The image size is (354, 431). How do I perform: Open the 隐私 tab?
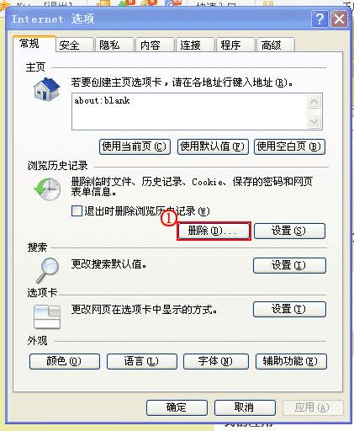tap(114, 45)
